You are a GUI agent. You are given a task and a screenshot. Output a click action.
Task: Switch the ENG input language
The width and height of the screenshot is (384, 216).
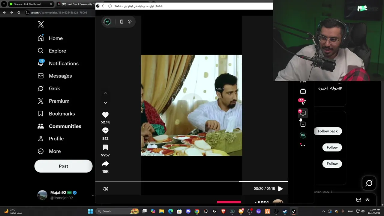tap(350, 211)
